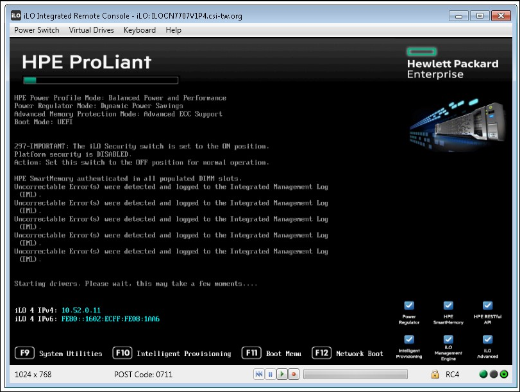Viewport: 520px width, 392px height.
Task: Toggle the HPE SmartMemory checkbox
Action: tap(448, 306)
